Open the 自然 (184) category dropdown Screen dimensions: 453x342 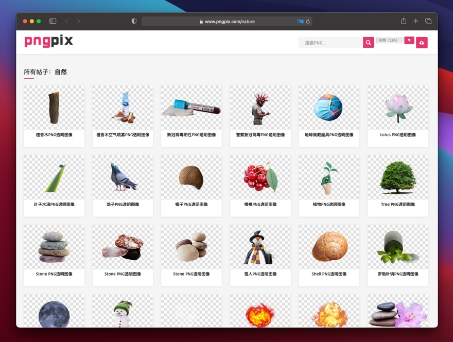tap(390, 41)
